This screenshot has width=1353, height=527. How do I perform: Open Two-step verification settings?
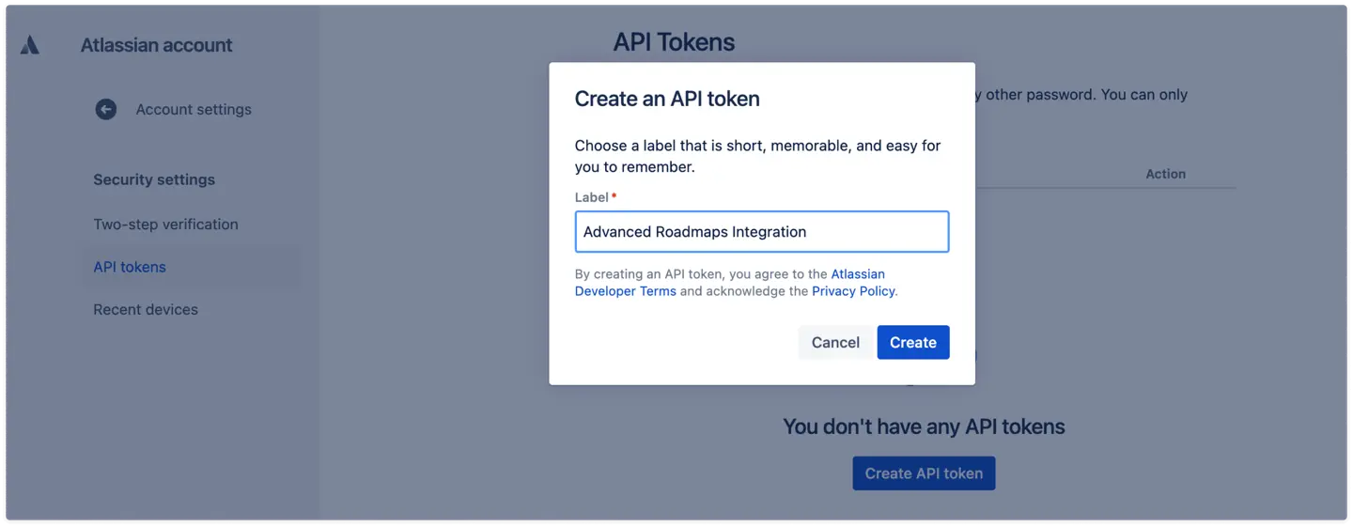click(165, 225)
